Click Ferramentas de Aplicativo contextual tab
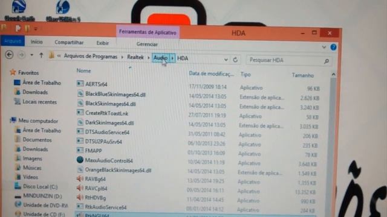387x217 pixels. click(148, 32)
